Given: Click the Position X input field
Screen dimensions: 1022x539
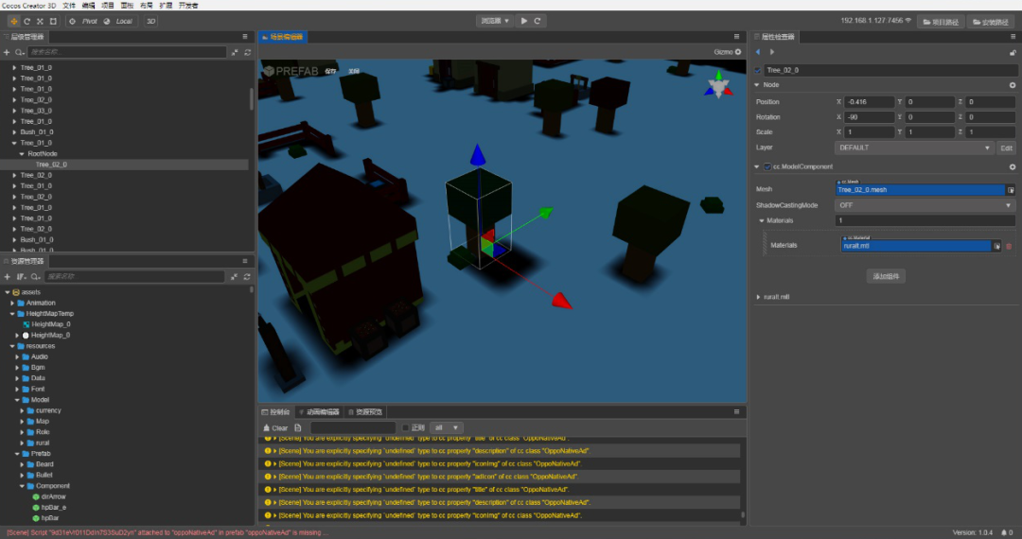Looking at the screenshot, I should (870, 102).
